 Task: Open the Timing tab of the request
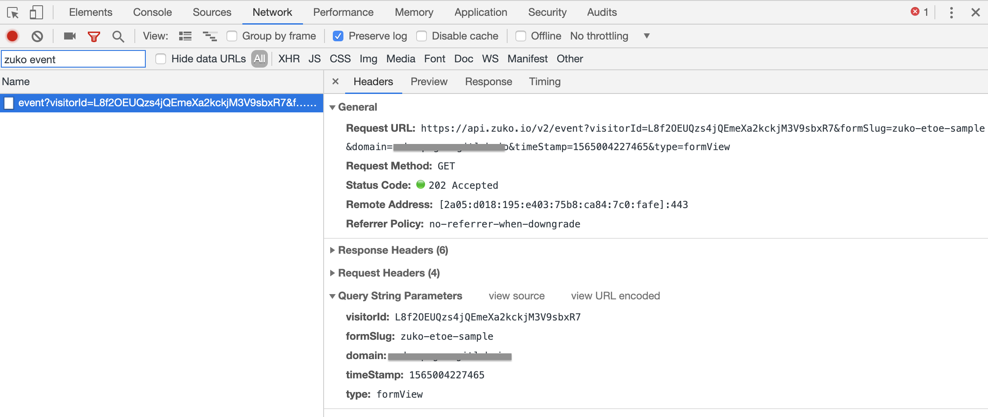(544, 82)
